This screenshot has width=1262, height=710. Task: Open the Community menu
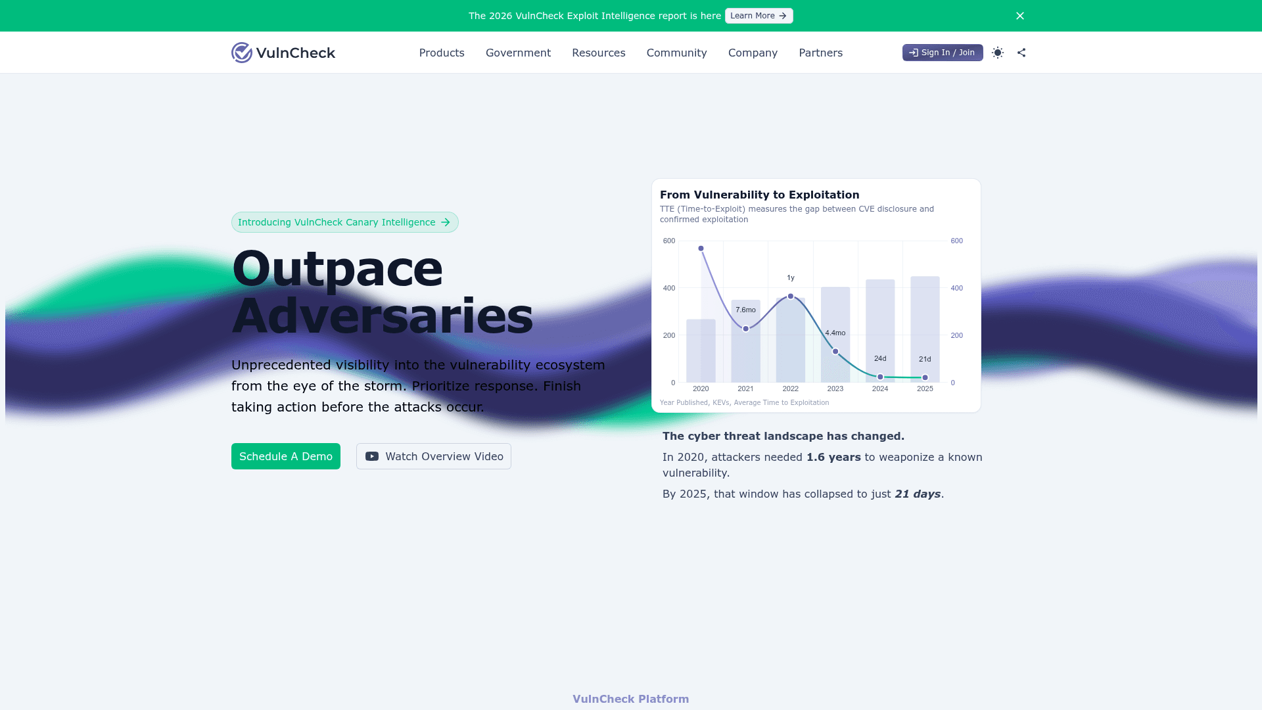[676, 53]
